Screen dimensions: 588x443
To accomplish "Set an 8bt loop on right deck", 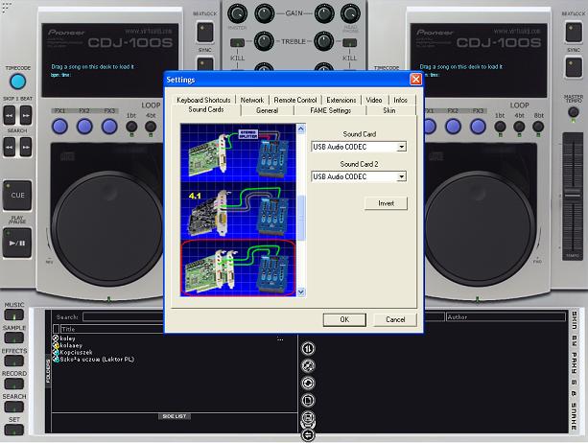I will tap(538, 127).
